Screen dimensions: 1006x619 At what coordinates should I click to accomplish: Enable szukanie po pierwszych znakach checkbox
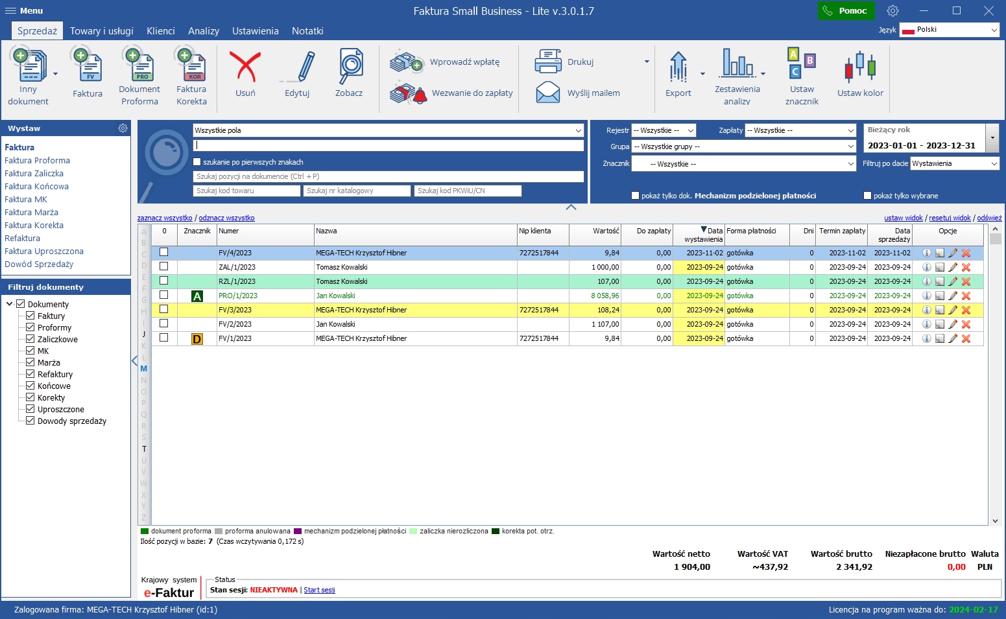coord(197,162)
